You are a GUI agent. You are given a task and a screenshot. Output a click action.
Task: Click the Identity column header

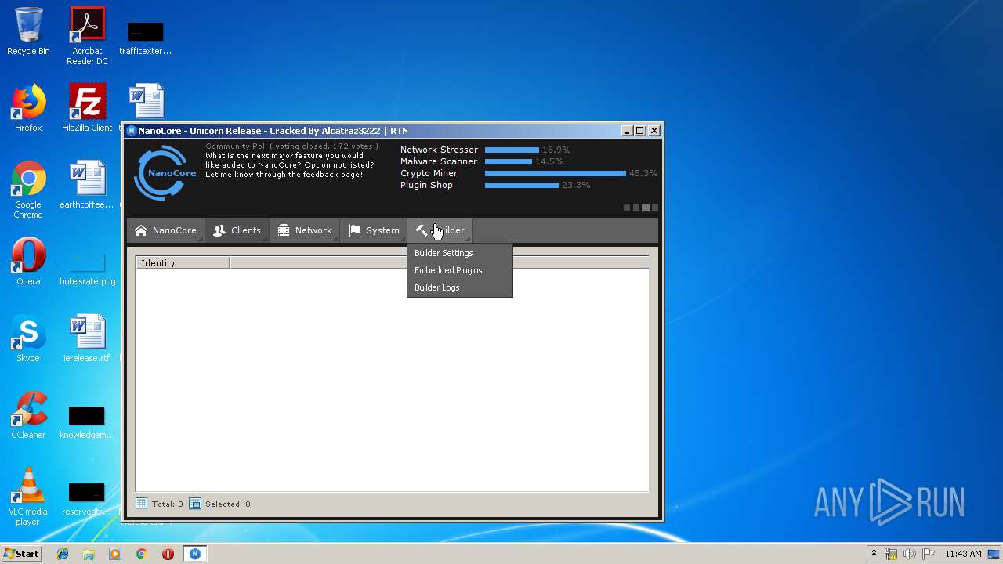[x=183, y=263]
